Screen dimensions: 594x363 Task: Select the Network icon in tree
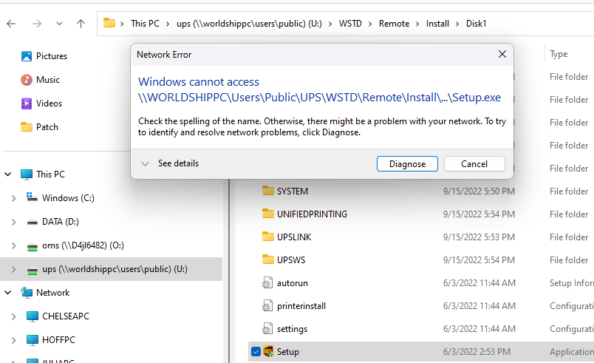[x=27, y=293]
